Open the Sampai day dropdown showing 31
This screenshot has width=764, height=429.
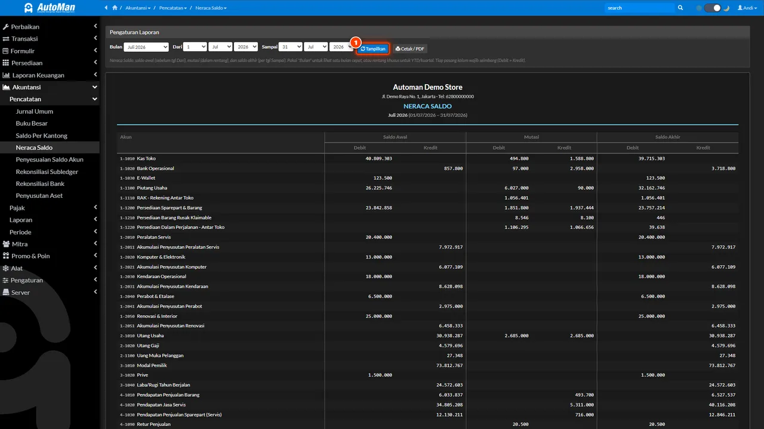[291, 46]
